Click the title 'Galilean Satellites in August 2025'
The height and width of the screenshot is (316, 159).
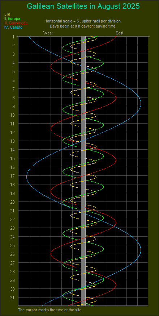(83, 6)
